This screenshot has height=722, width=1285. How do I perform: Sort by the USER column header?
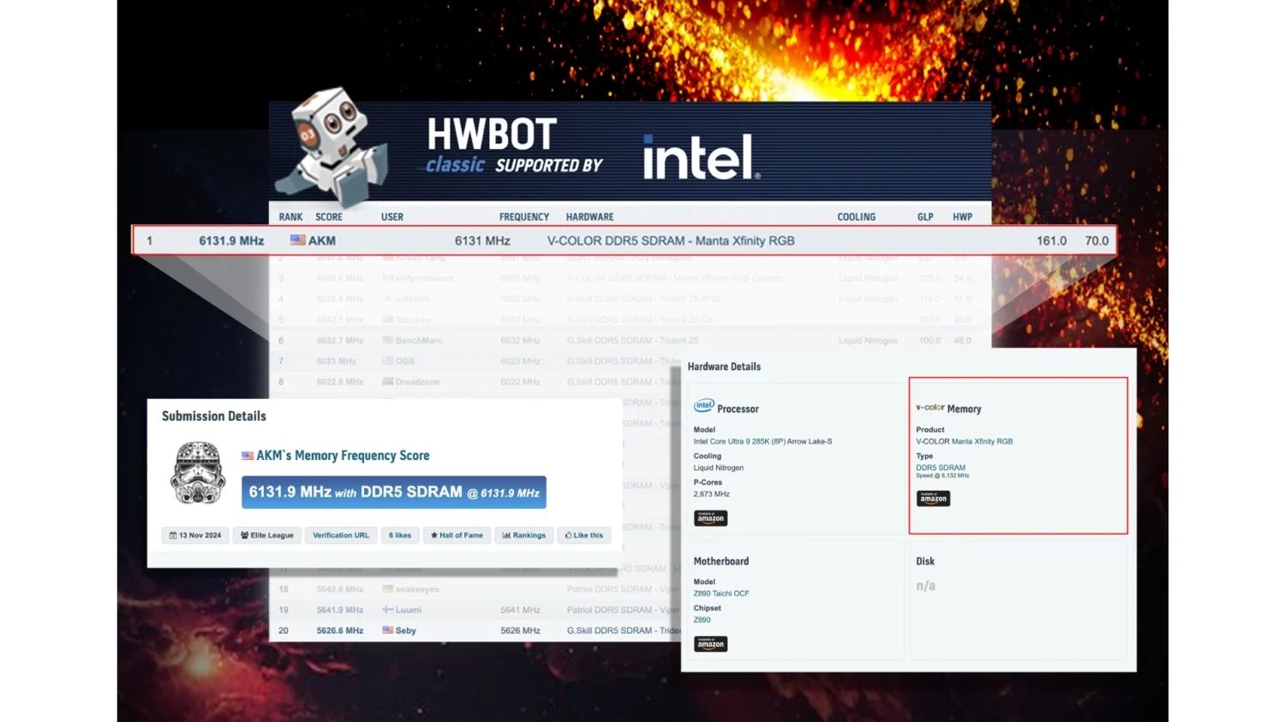391,217
